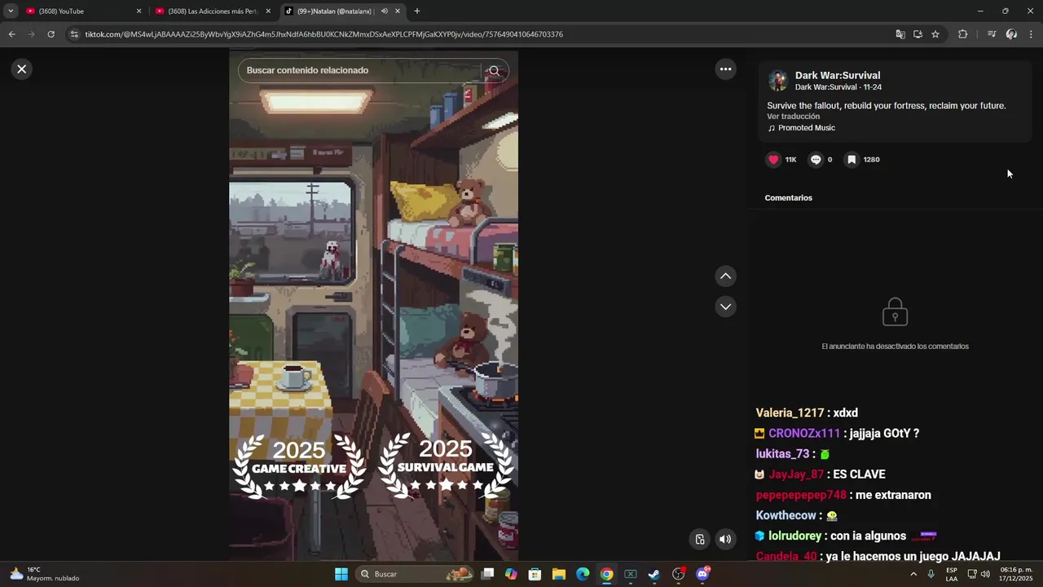Click the translate page icon

point(900,34)
